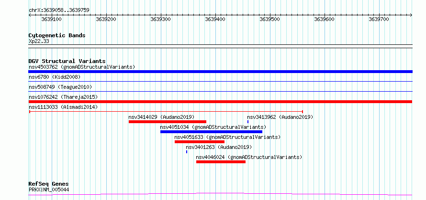
Task: Click the blue bar of nsv4051034
Action: point(211,132)
